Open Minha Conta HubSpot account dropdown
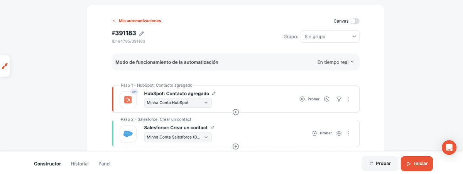Screen dimensions: 463x174 point(178,103)
